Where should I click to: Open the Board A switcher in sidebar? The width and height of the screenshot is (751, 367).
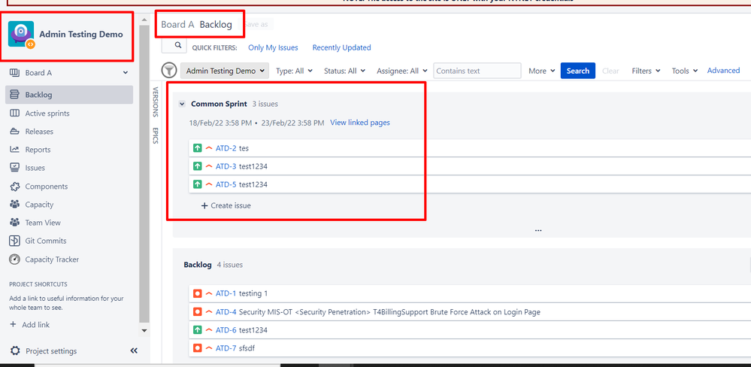69,73
